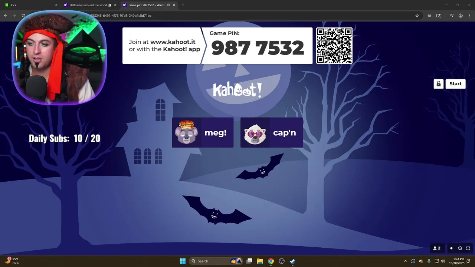
Task: Mute the Kahoot lobby sound
Action: point(452,248)
